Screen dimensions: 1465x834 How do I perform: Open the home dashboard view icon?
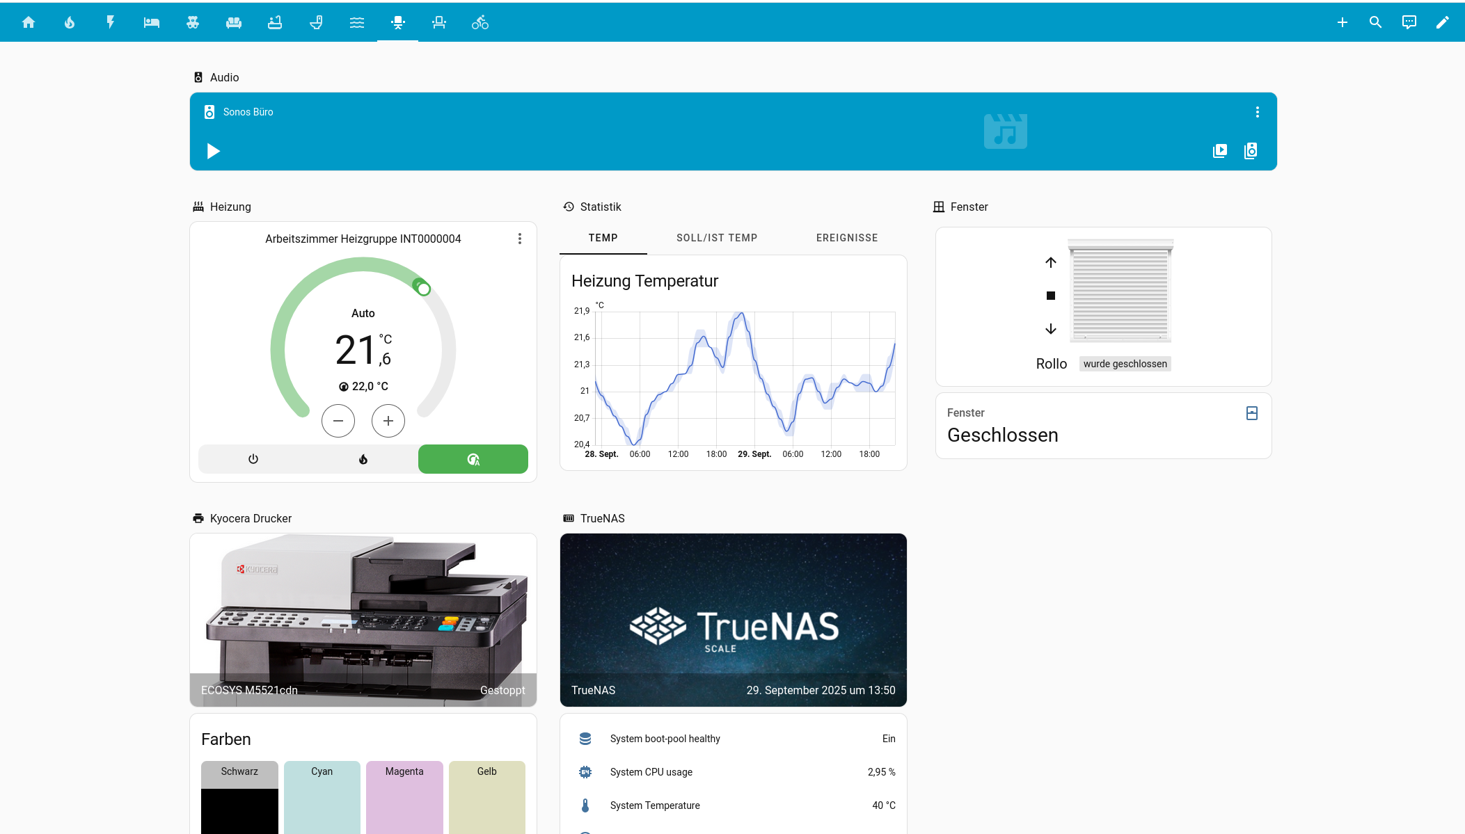[29, 22]
